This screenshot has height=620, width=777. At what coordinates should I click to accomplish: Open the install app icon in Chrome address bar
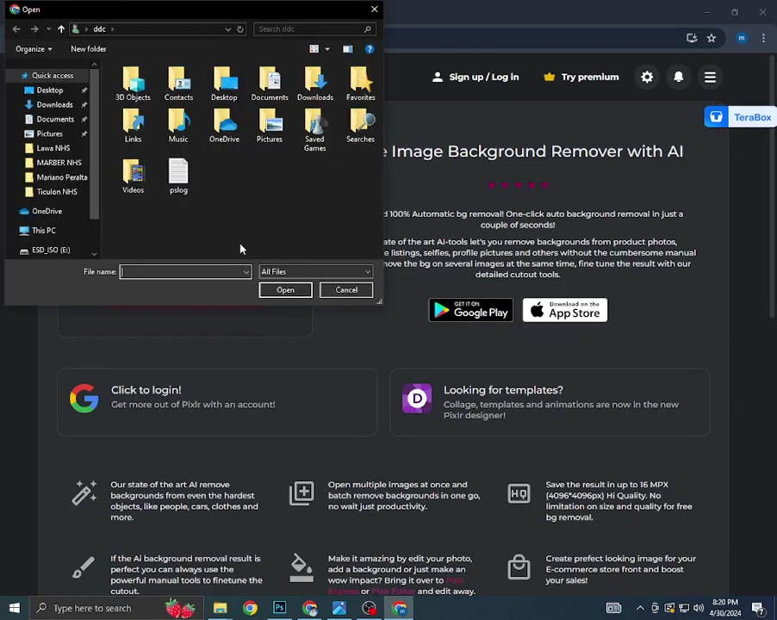691,38
